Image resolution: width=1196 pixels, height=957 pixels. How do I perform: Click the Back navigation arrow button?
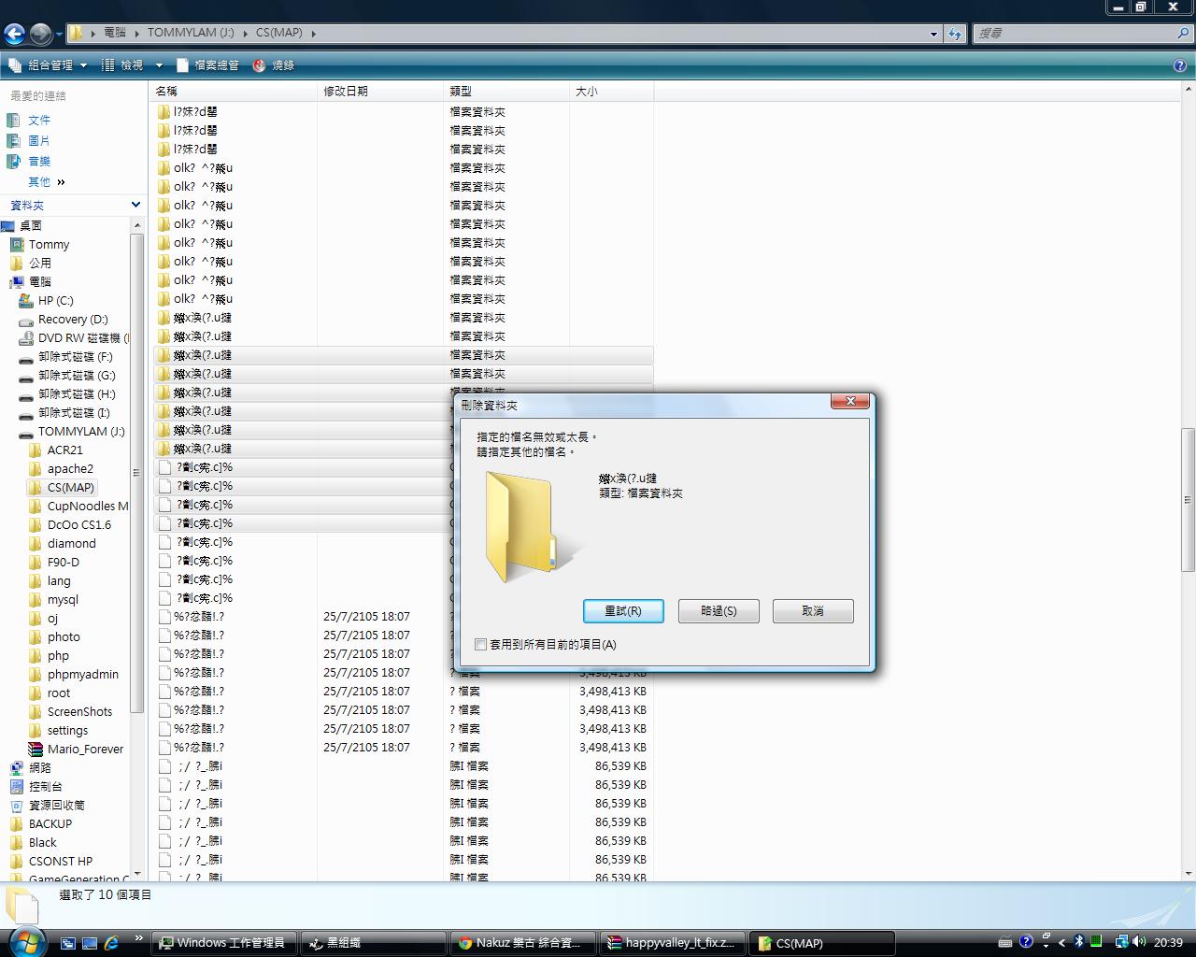pos(14,34)
